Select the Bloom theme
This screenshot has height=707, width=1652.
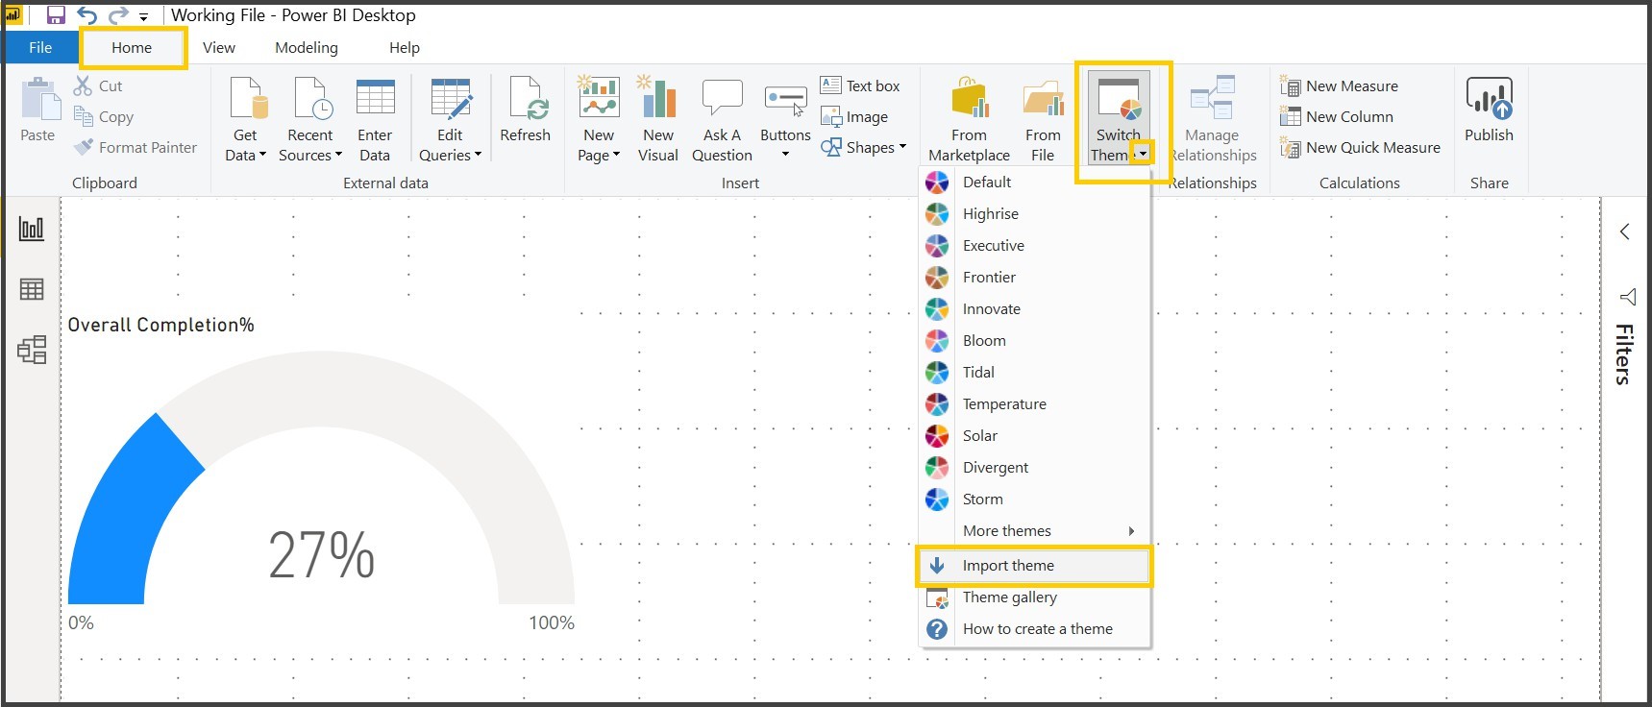1035,340
